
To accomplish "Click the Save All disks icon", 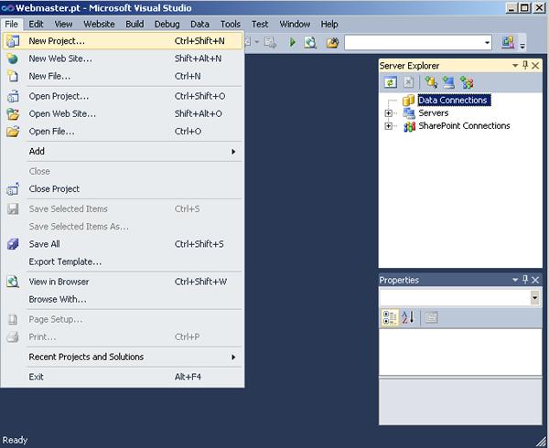I will click(13, 244).
